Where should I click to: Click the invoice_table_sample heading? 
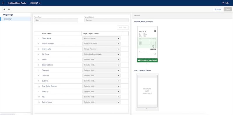[x=143, y=22]
